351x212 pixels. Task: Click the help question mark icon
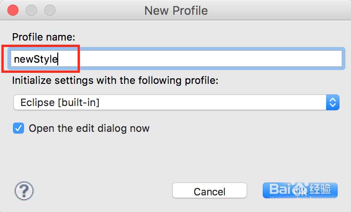click(24, 190)
